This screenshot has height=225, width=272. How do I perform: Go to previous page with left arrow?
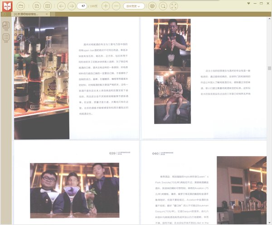coord(61,6)
